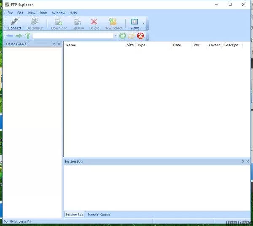Click the Connect toolbar icon
253x226 pixels.
coord(15,23)
